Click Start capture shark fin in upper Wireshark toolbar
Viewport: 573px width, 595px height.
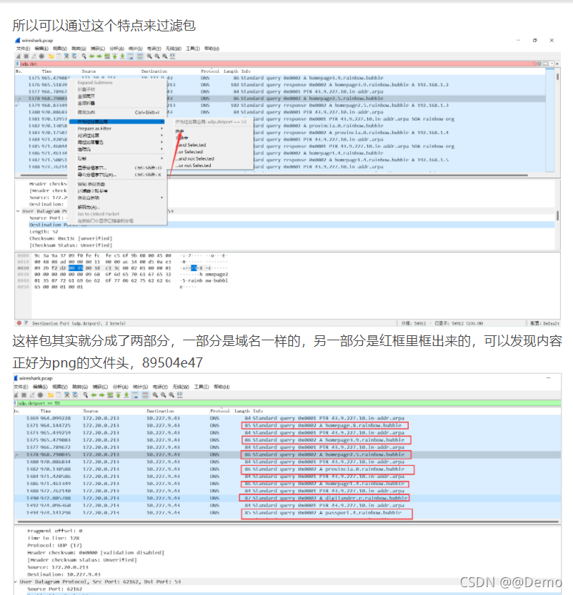click(19, 56)
